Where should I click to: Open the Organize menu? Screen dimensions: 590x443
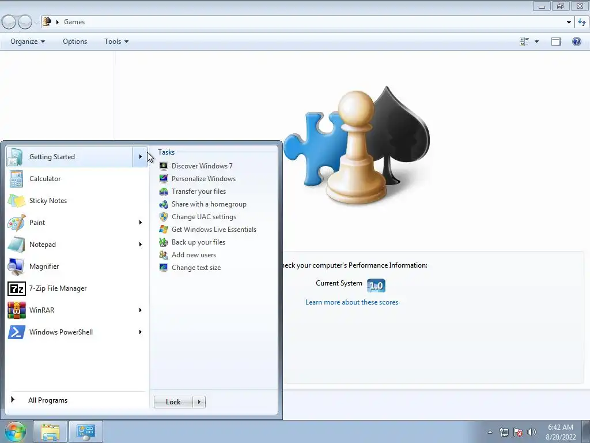point(28,42)
